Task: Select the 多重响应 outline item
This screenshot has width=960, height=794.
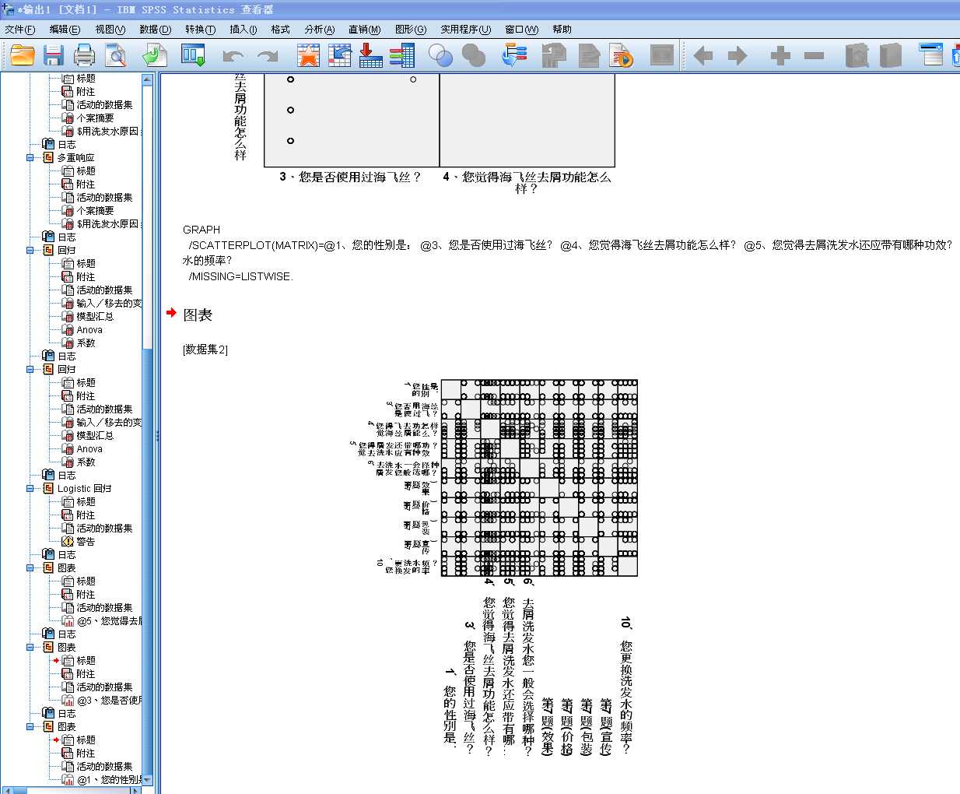Action: [75, 157]
